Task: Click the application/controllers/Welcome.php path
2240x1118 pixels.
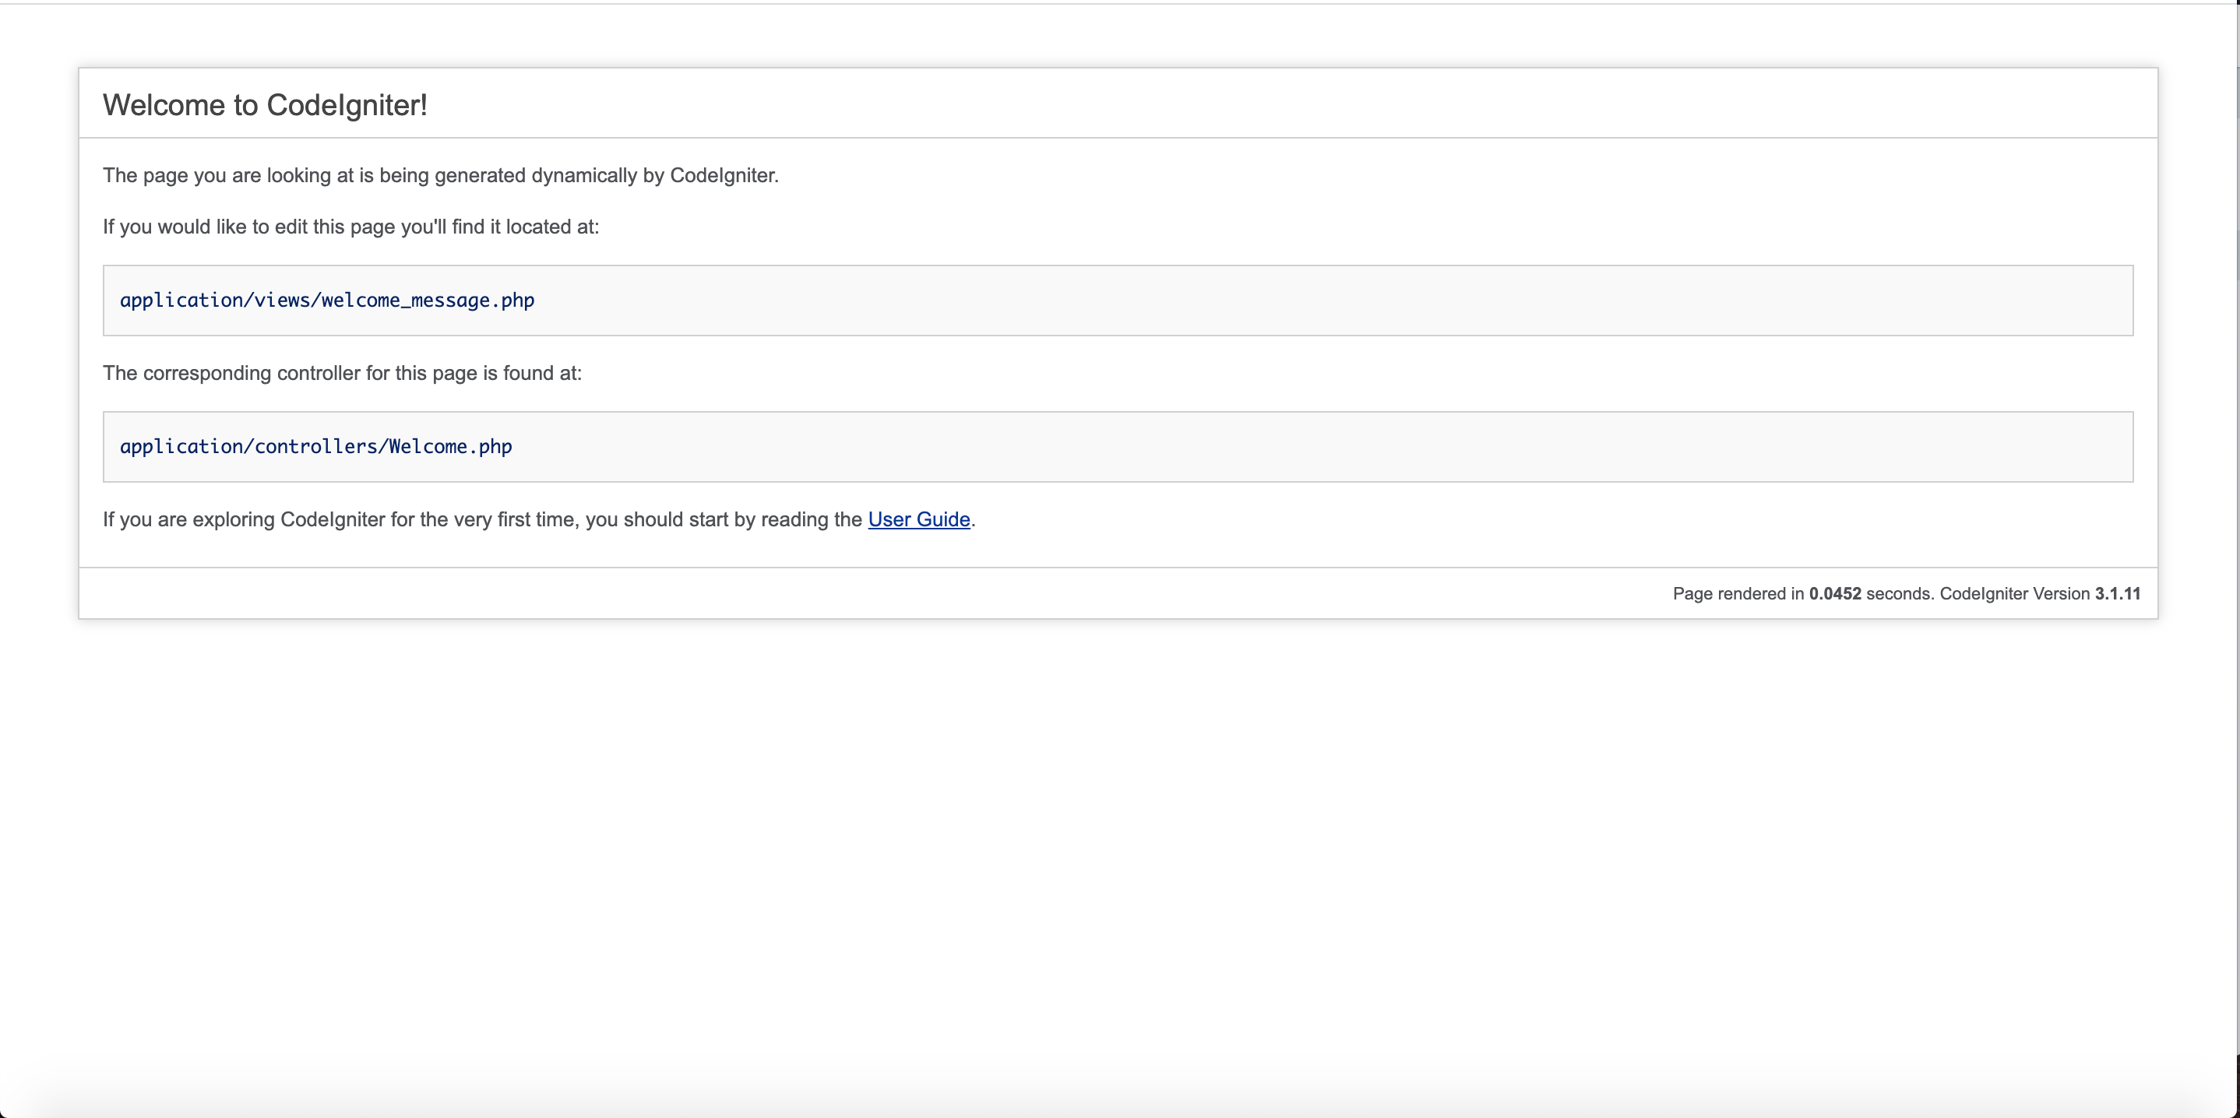Action: 315,446
